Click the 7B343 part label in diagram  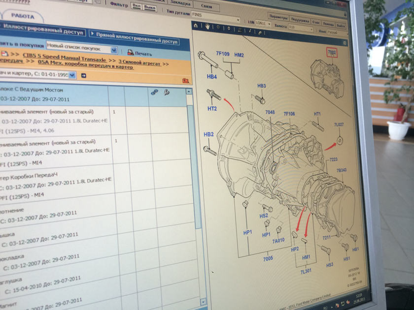click(342, 170)
